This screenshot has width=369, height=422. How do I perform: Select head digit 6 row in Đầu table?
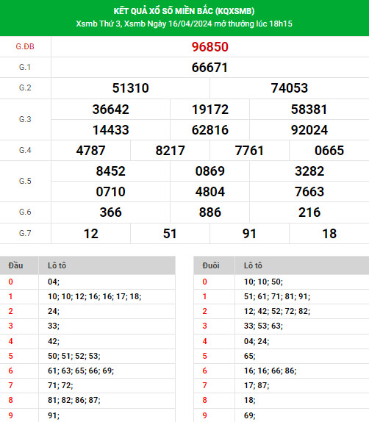click(87, 371)
